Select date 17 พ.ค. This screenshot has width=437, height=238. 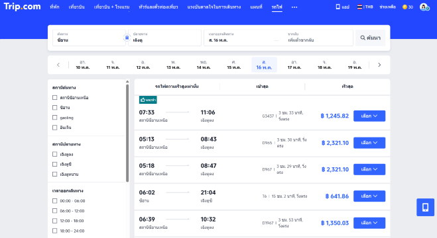tap(294, 65)
